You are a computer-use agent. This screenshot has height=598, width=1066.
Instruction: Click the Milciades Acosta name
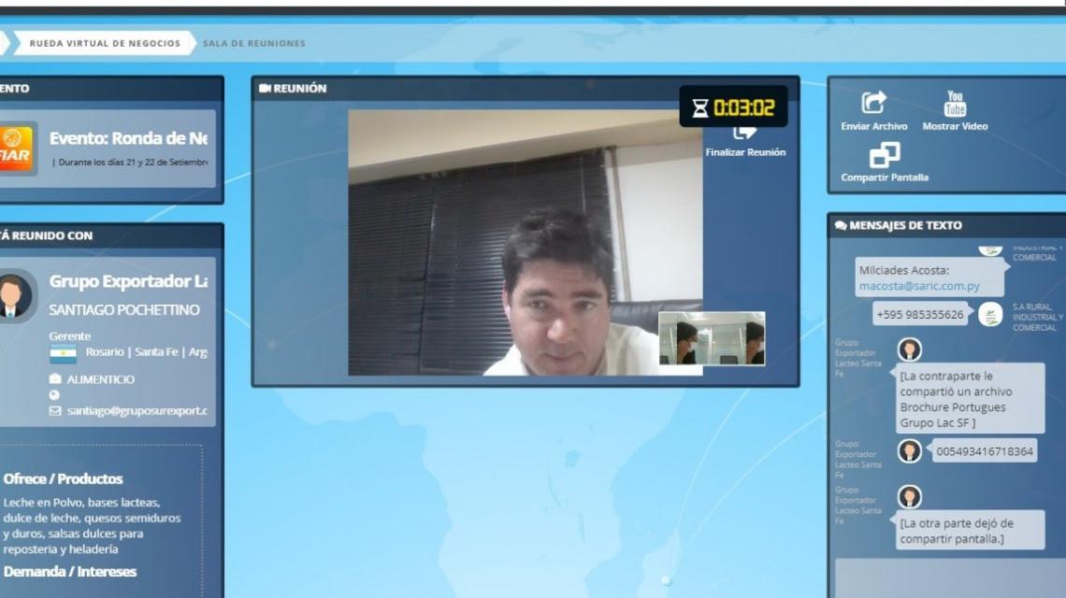(x=903, y=270)
